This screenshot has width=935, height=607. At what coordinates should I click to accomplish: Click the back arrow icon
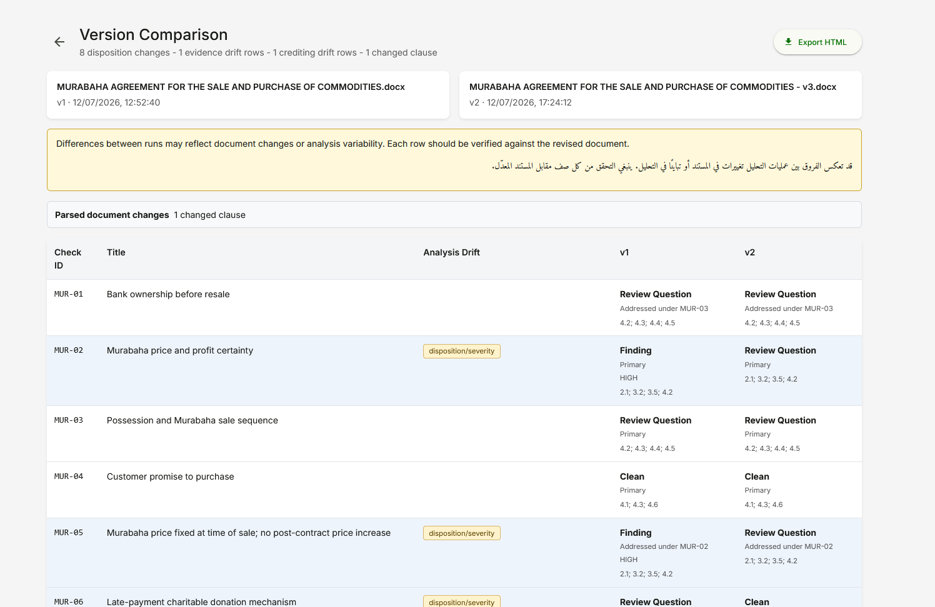point(59,42)
